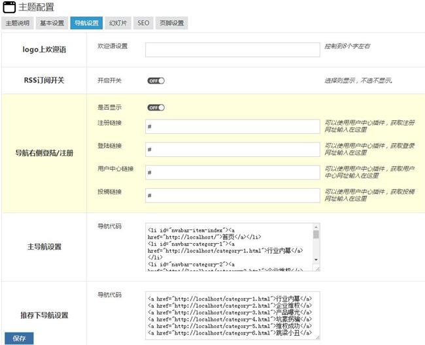Open the 主题说明 tab
This screenshot has width=425, height=345.
(18, 23)
